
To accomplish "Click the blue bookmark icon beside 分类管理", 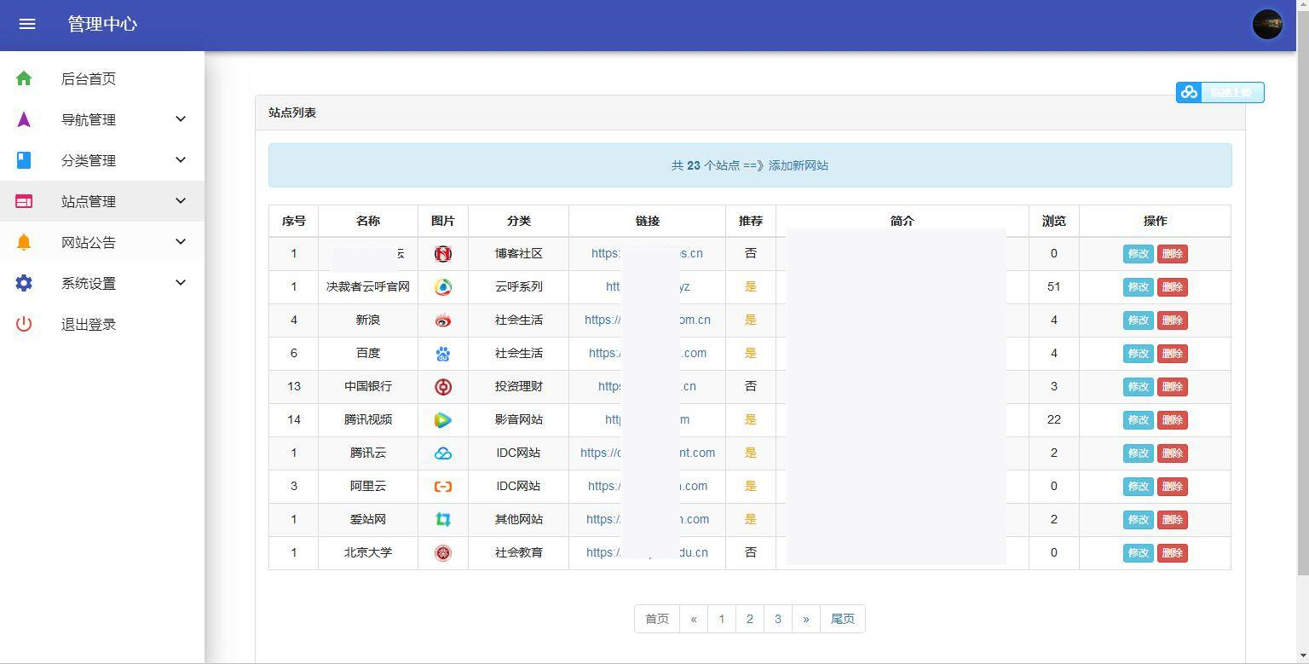I will click(x=23, y=160).
